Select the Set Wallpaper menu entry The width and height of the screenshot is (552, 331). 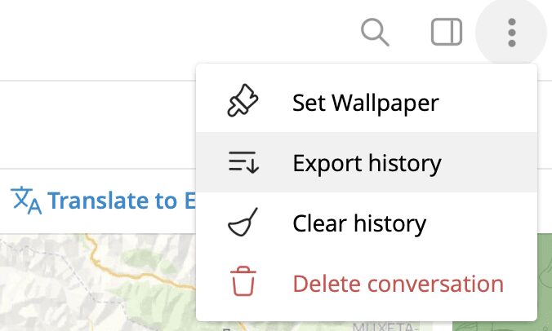tap(366, 103)
